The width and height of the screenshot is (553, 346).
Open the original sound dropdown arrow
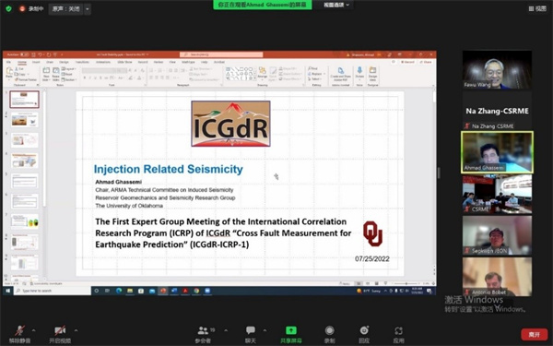click(x=88, y=9)
